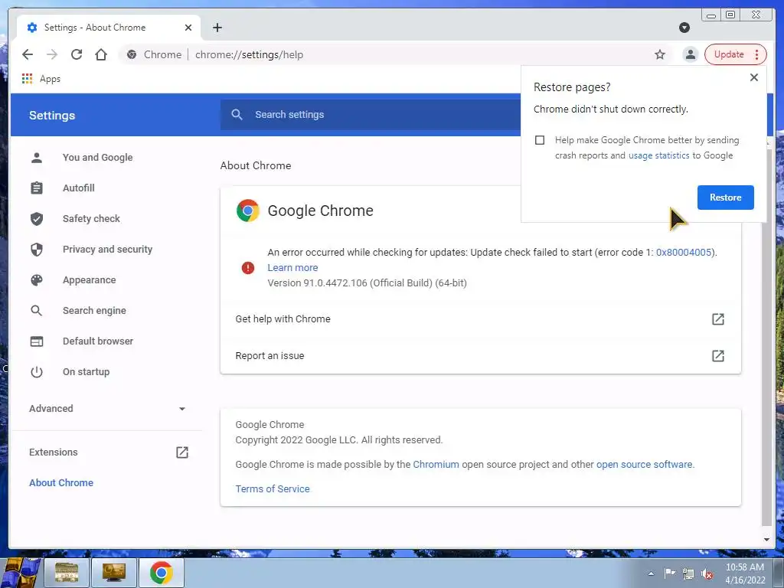Open the monitor app in the taskbar
784x588 pixels.
tap(113, 573)
